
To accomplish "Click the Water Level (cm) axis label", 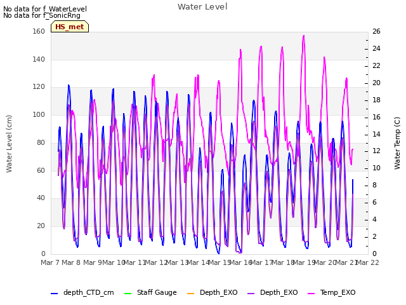I will point(9,144).
